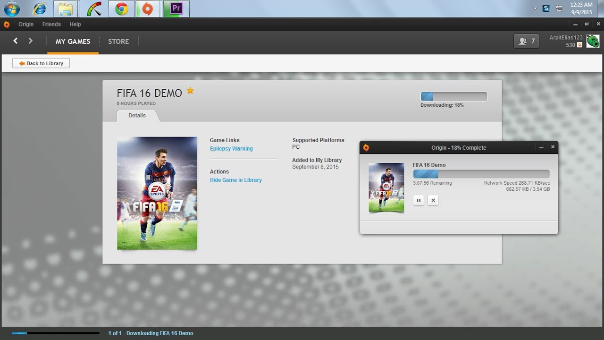The width and height of the screenshot is (604, 340).
Task: Minimize the main Origin window
Action: click(575, 24)
